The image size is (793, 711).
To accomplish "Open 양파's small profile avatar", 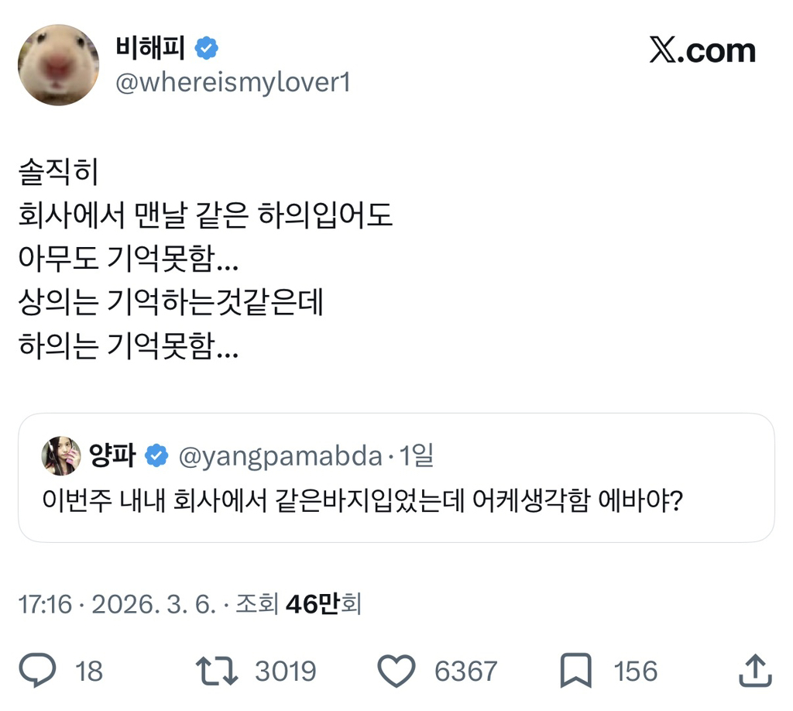I will tap(61, 455).
